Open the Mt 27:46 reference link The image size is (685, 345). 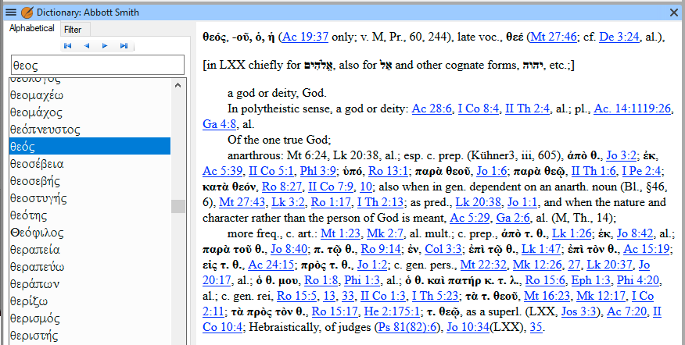pyautogui.click(x=553, y=37)
